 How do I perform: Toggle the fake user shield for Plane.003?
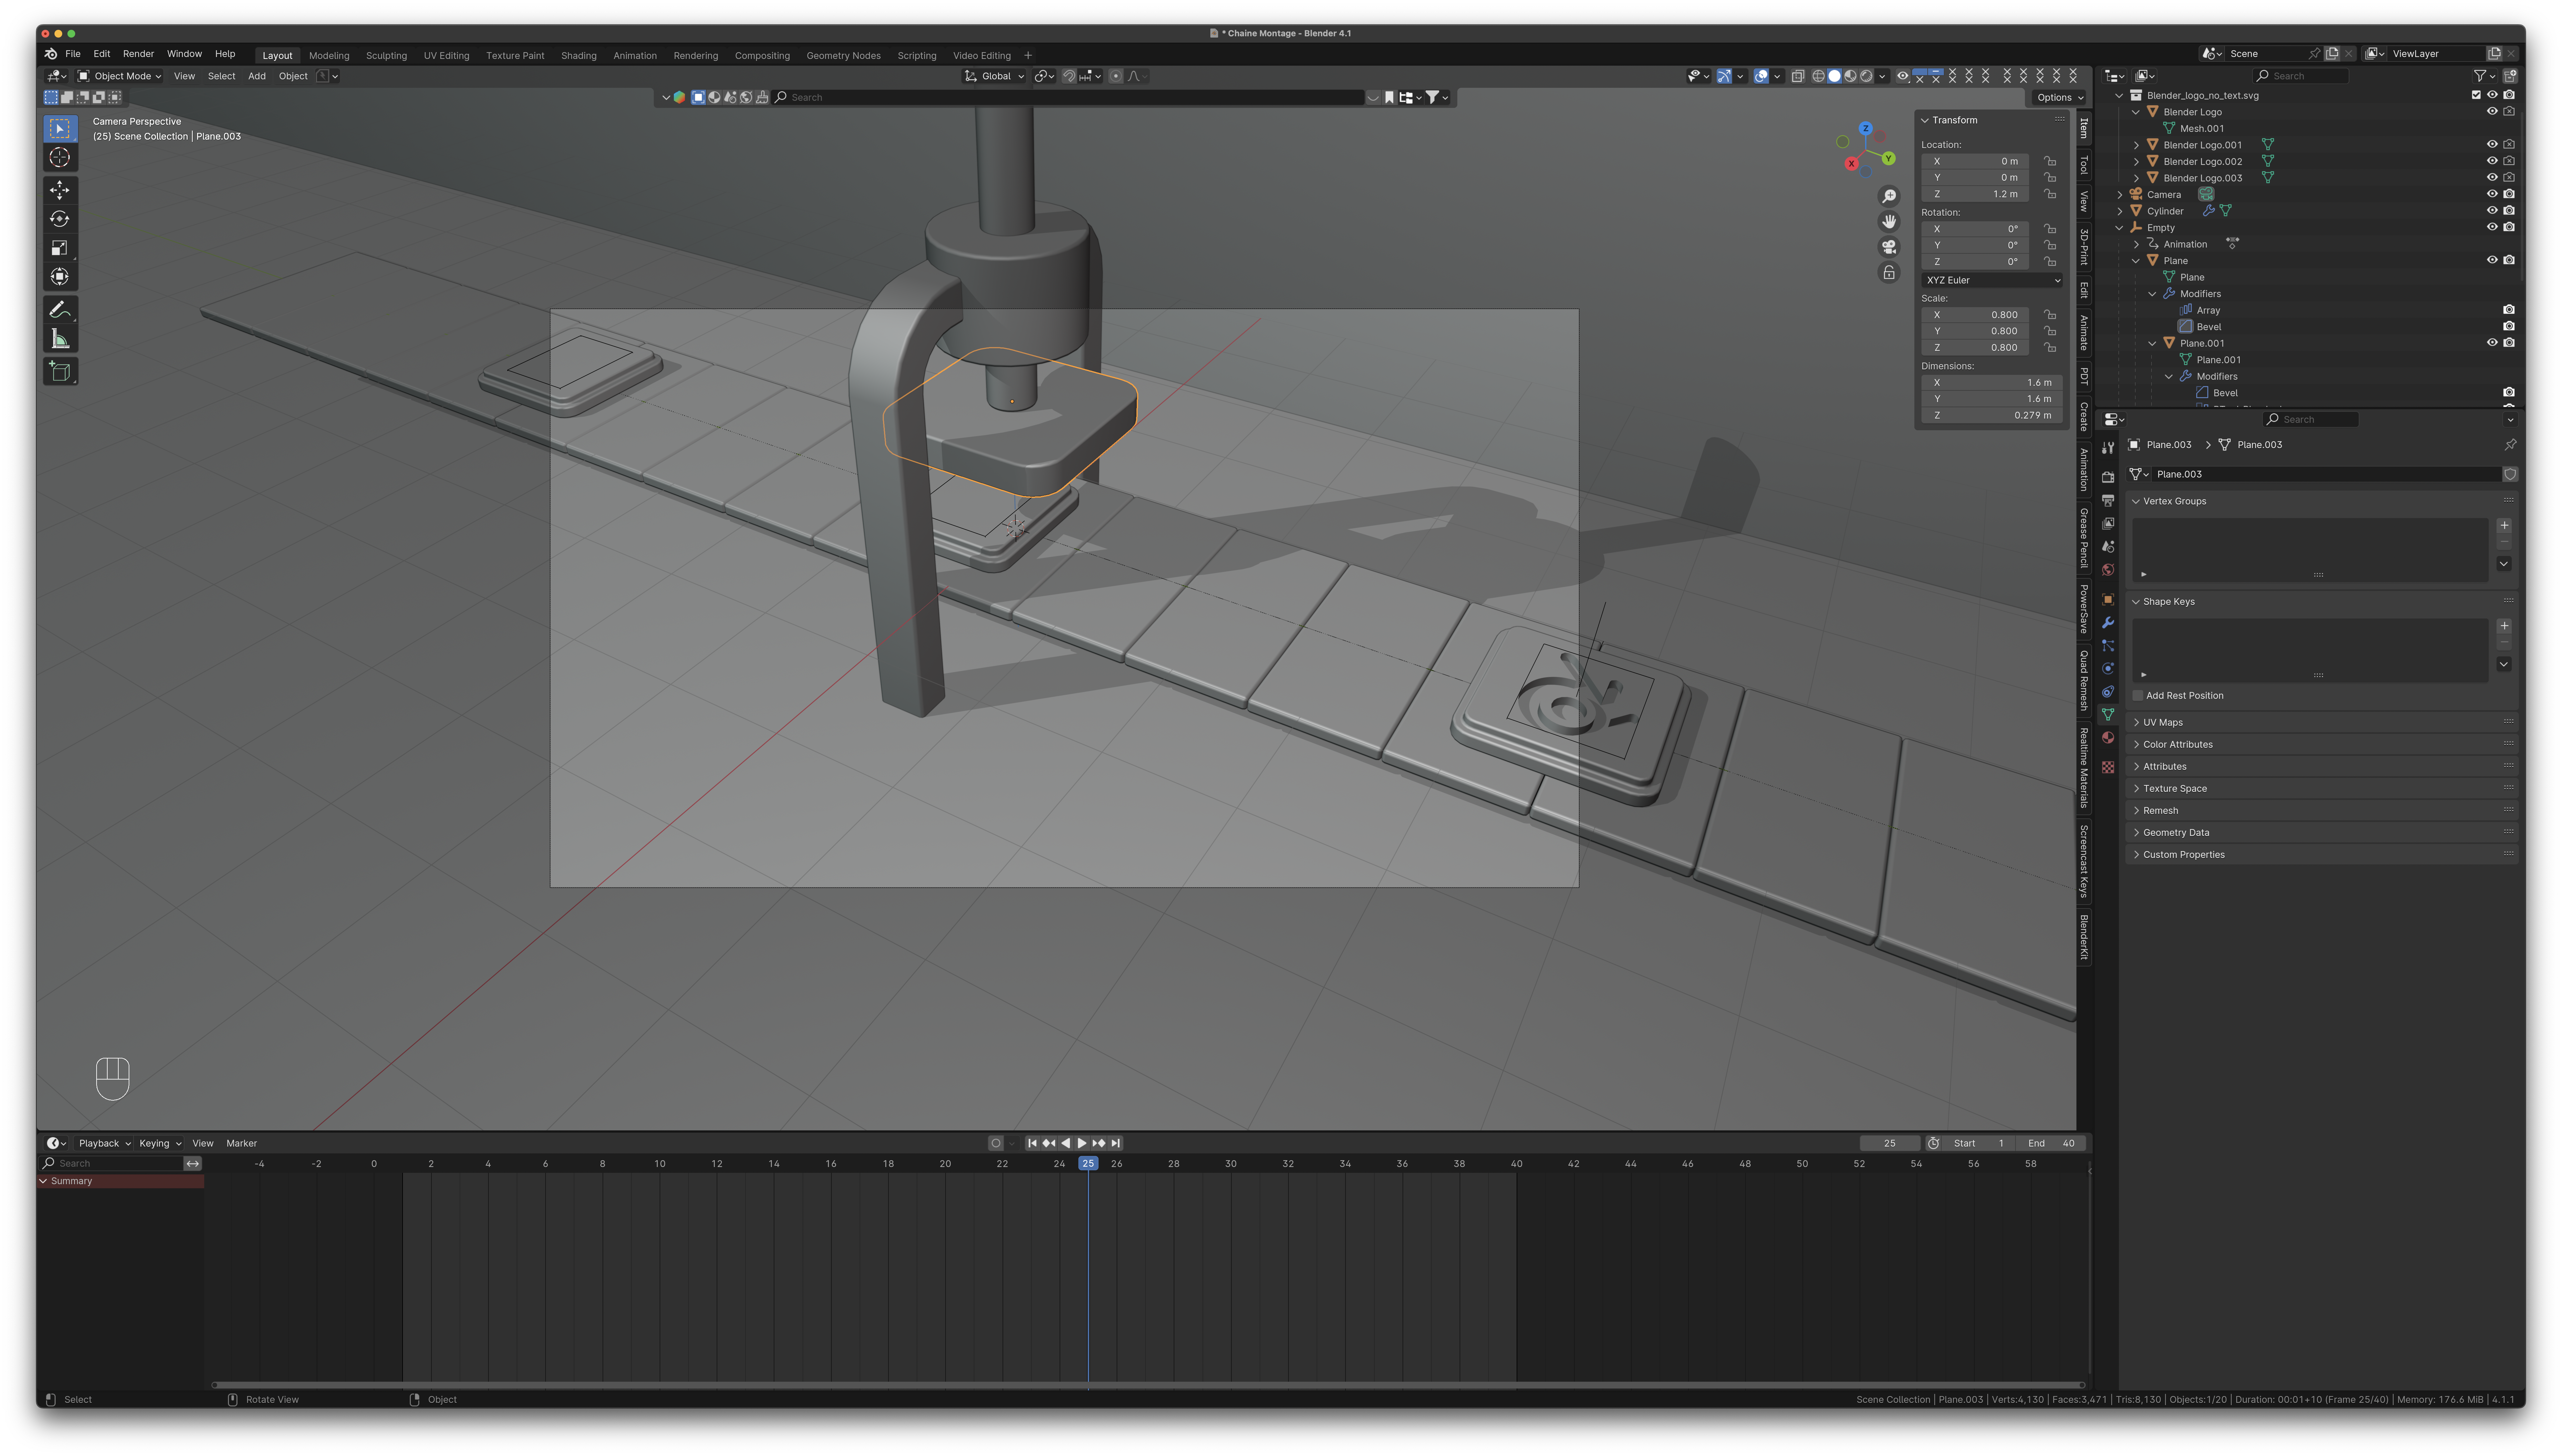(x=2510, y=474)
